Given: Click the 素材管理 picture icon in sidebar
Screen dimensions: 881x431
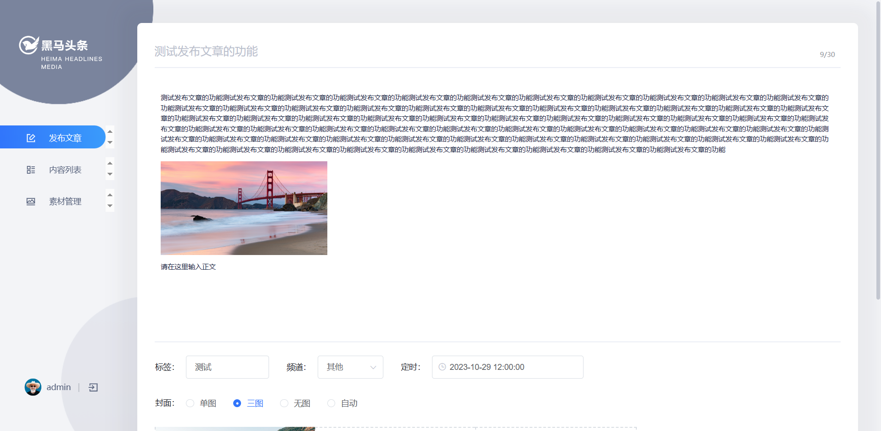Looking at the screenshot, I should (x=31, y=202).
